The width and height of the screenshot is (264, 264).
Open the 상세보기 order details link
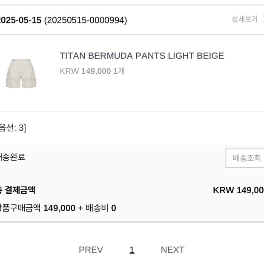(x=244, y=19)
